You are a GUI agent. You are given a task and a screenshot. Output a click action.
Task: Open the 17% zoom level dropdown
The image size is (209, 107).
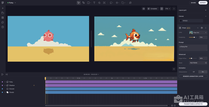(168, 9)
